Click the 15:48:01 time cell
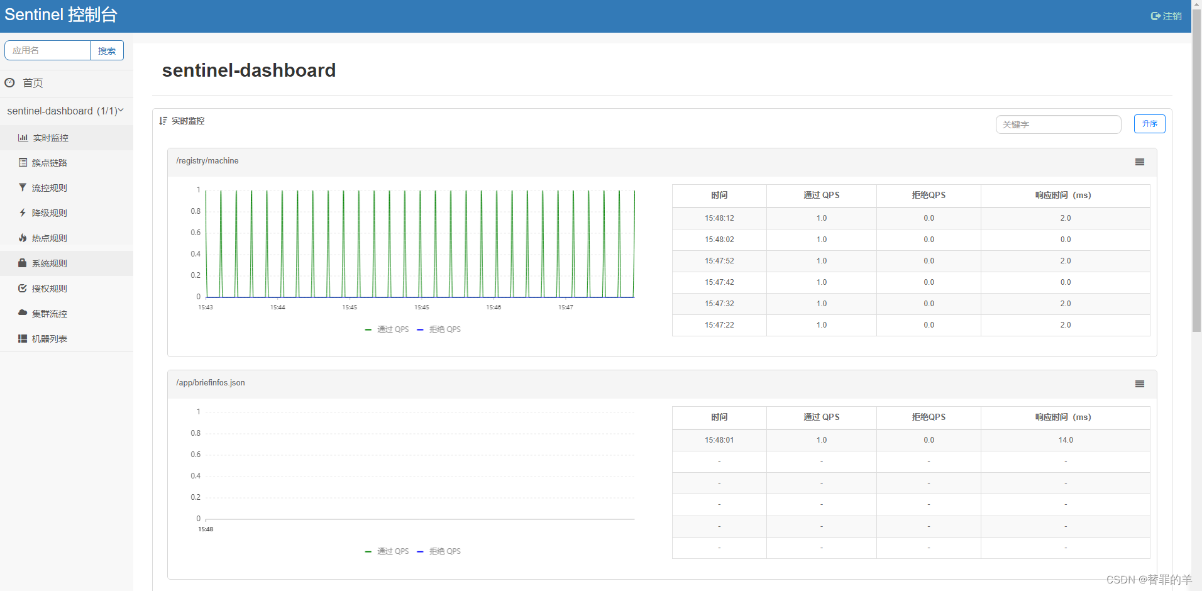1202x591 pixels. pyautogui.click(x=719, y=440)
